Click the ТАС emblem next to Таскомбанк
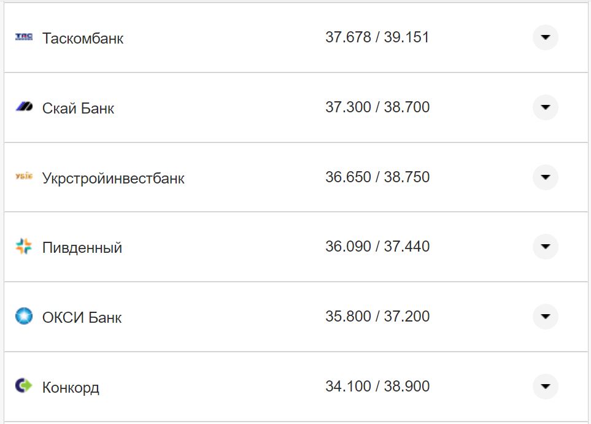The height and width of the screenshot is (424, 591). coord(22,38)
